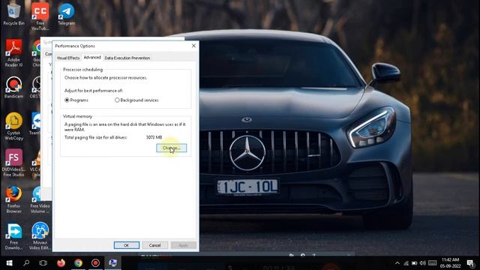Switch to the Visual Effects tab
This screenshot has height=270, width=480.
(x=68, y=58)
